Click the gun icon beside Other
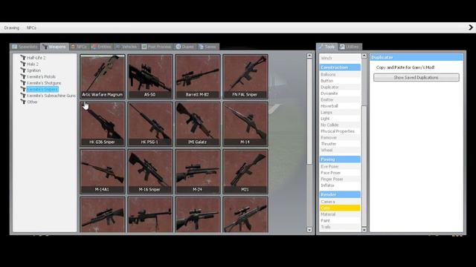The image size is (476, 267). point(23,102)
